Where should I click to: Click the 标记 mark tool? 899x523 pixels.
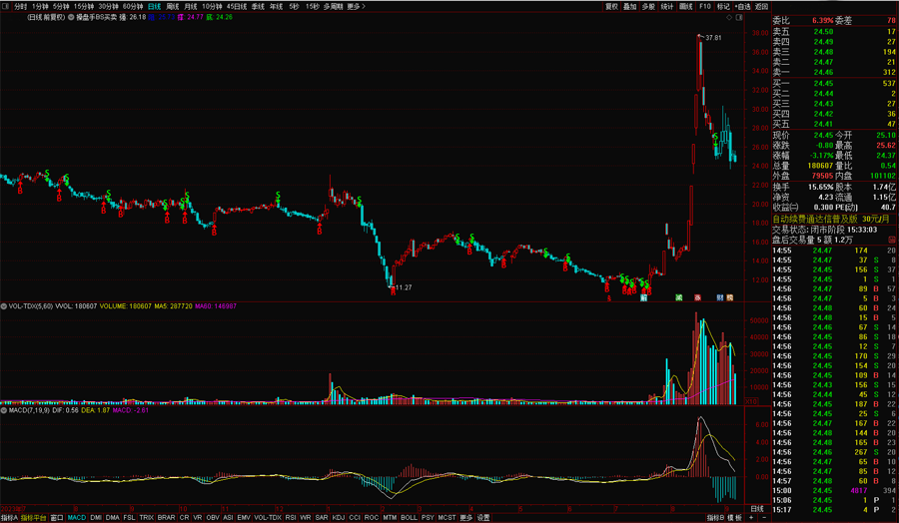(723, 6)
